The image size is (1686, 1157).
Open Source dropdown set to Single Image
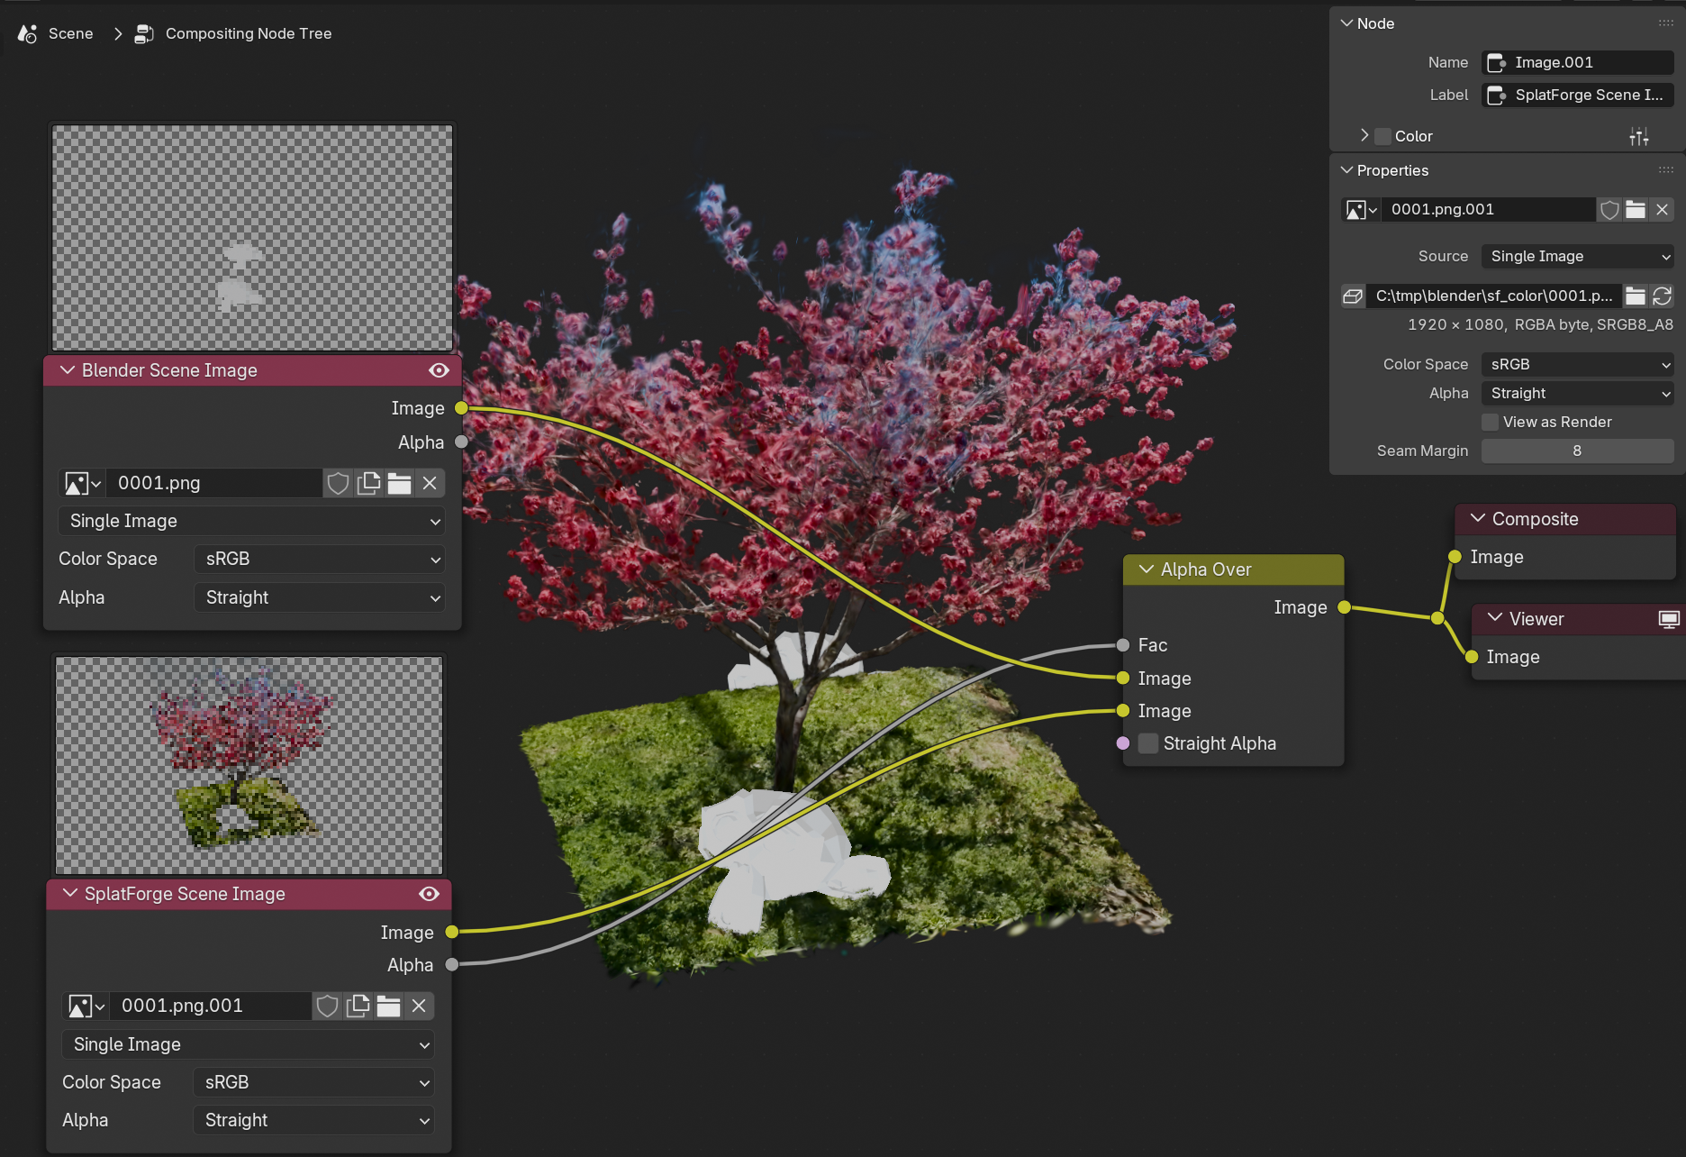(1577, 257)
